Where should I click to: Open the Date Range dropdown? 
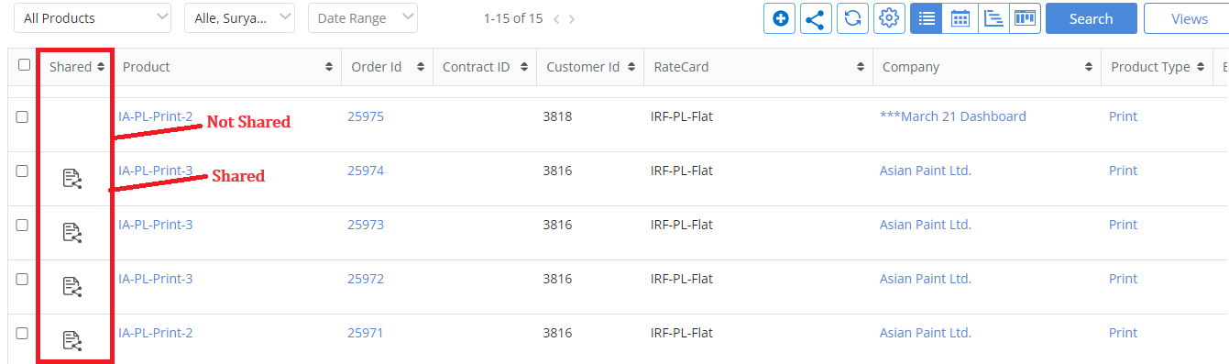[x=363, y=18]
